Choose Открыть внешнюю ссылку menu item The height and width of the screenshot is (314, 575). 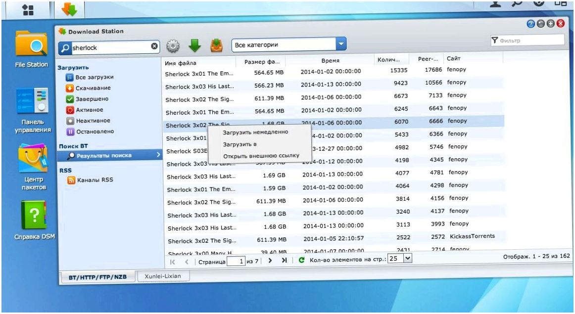(261, 156)
